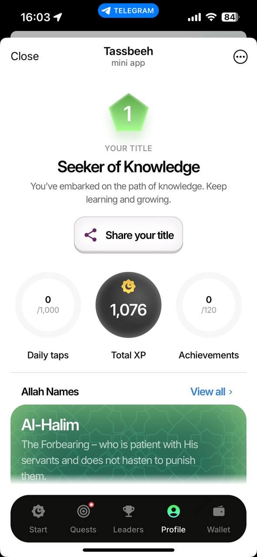Tap the green level 1 pentagon badge

point(128,113)
